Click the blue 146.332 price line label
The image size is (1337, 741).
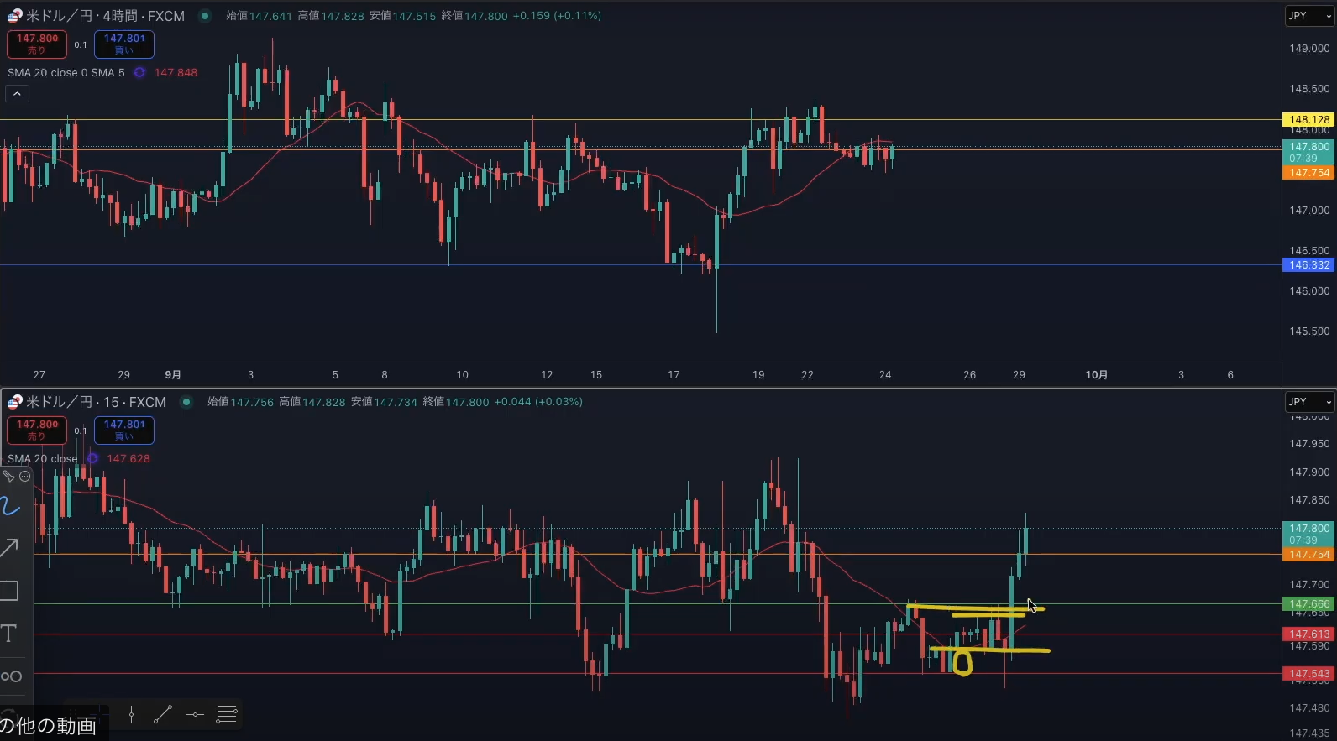click(1308, 265)
